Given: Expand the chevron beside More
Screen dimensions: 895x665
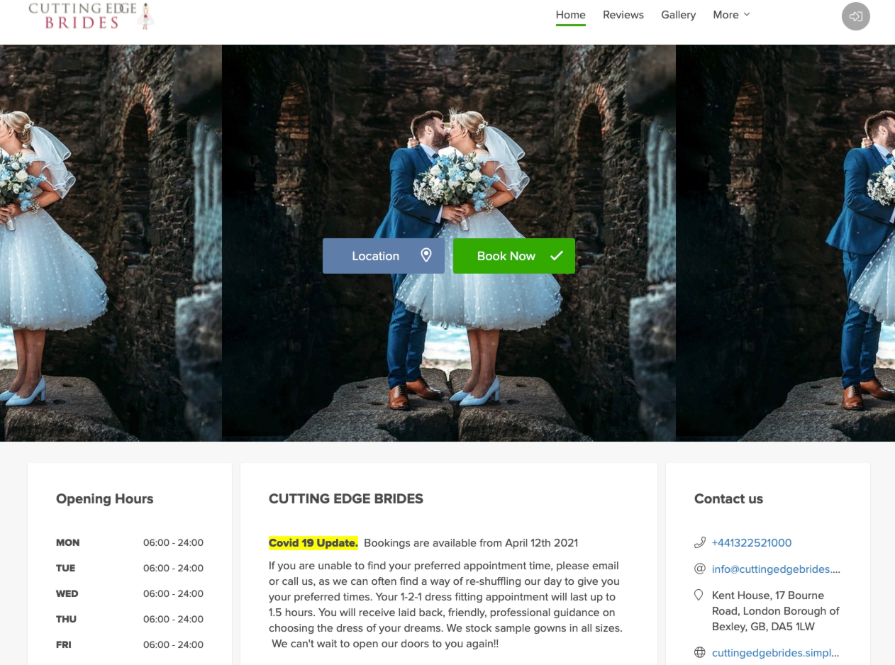Looking at the screenshot, I should click(745, 15).
